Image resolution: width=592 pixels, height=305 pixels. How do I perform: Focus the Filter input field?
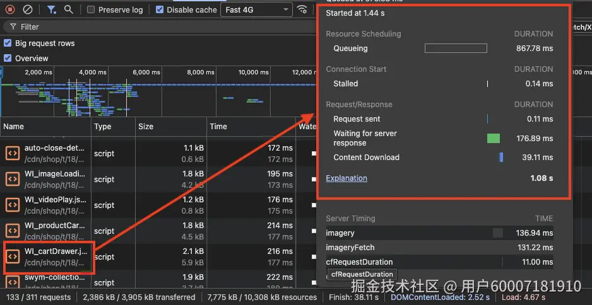[158, 26]
